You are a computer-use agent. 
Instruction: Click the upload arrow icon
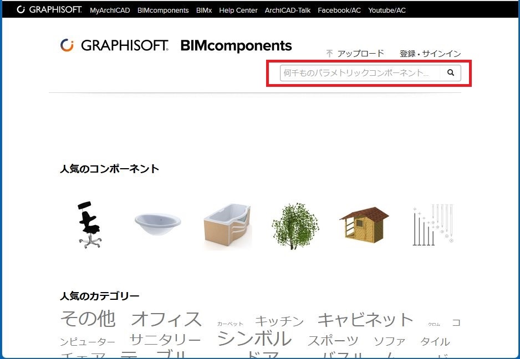[329, 54]
